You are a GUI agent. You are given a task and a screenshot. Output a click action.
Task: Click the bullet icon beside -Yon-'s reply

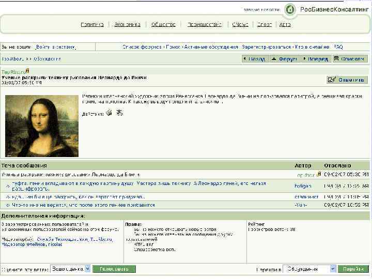pos(8,205)
